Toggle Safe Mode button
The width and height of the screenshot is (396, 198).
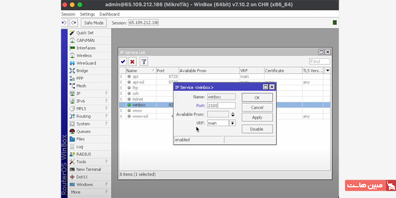94,23
